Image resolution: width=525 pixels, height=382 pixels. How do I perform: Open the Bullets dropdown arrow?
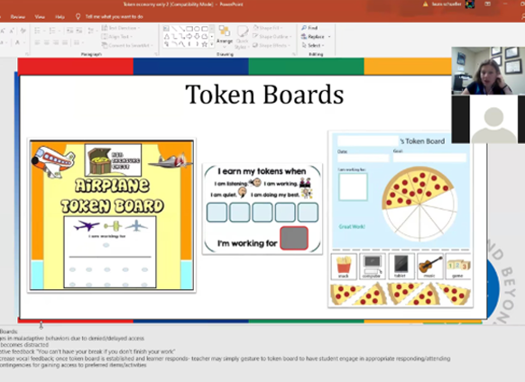43,31
